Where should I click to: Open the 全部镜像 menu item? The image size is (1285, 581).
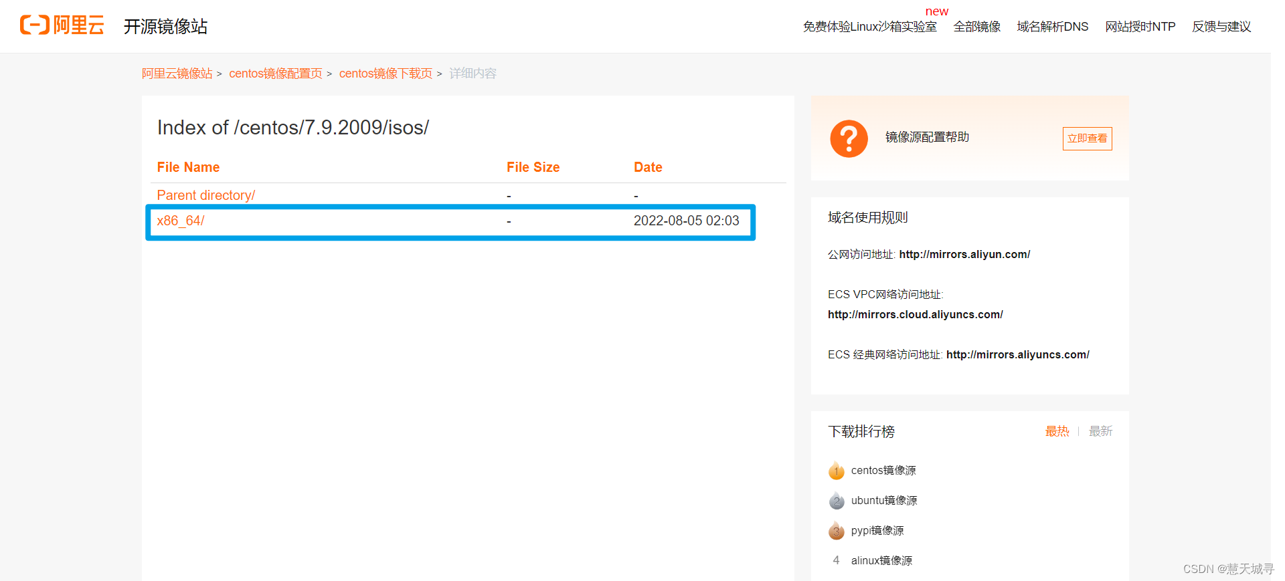click(977, 27)
